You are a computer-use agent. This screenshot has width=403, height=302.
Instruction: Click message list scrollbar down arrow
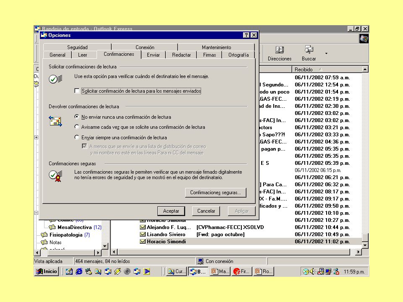(365, 245)
